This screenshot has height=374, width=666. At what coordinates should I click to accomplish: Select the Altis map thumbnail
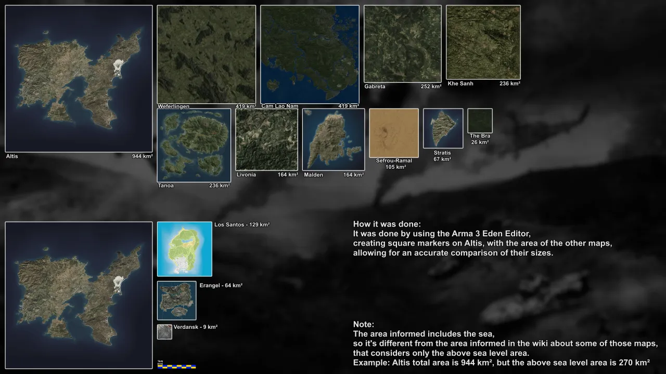[x=79, y=78]
